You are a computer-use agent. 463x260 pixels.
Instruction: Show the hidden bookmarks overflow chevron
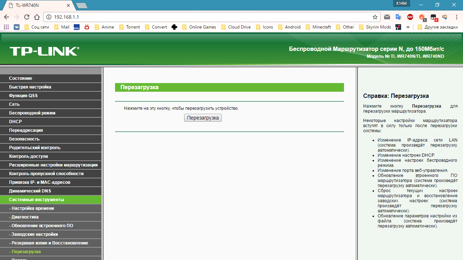point(408,27)
